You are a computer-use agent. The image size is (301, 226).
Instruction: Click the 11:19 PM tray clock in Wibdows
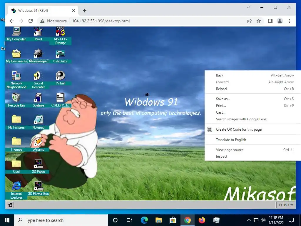(286, 205)
